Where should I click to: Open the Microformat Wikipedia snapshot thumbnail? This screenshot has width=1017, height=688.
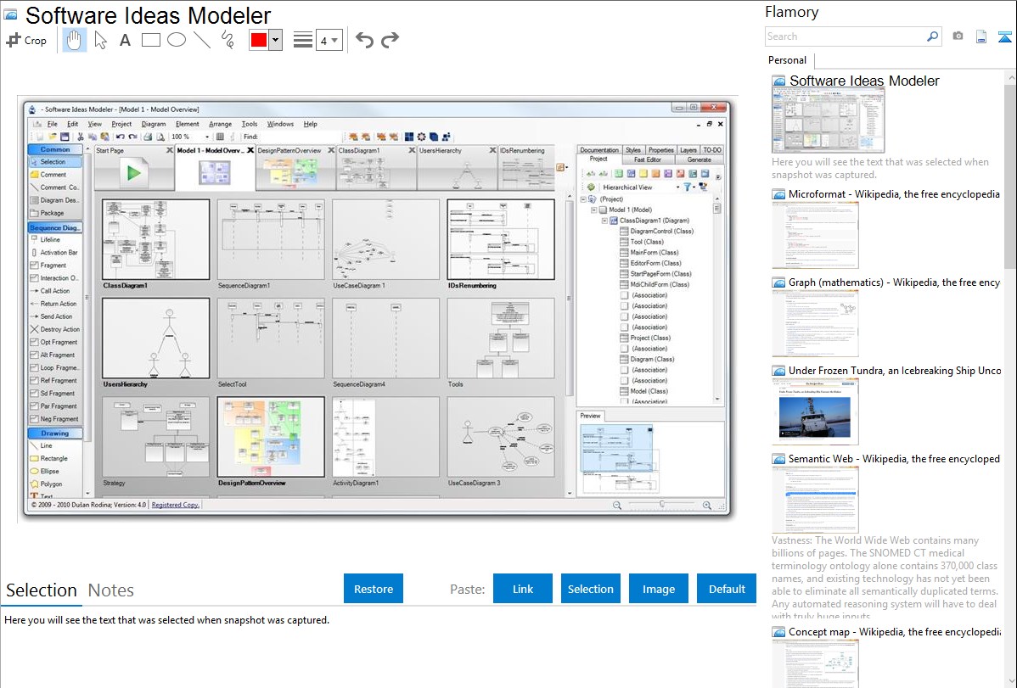(x=815, y=235)
